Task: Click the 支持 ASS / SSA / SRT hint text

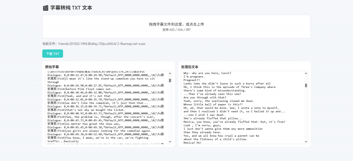Action: [176, 30]
